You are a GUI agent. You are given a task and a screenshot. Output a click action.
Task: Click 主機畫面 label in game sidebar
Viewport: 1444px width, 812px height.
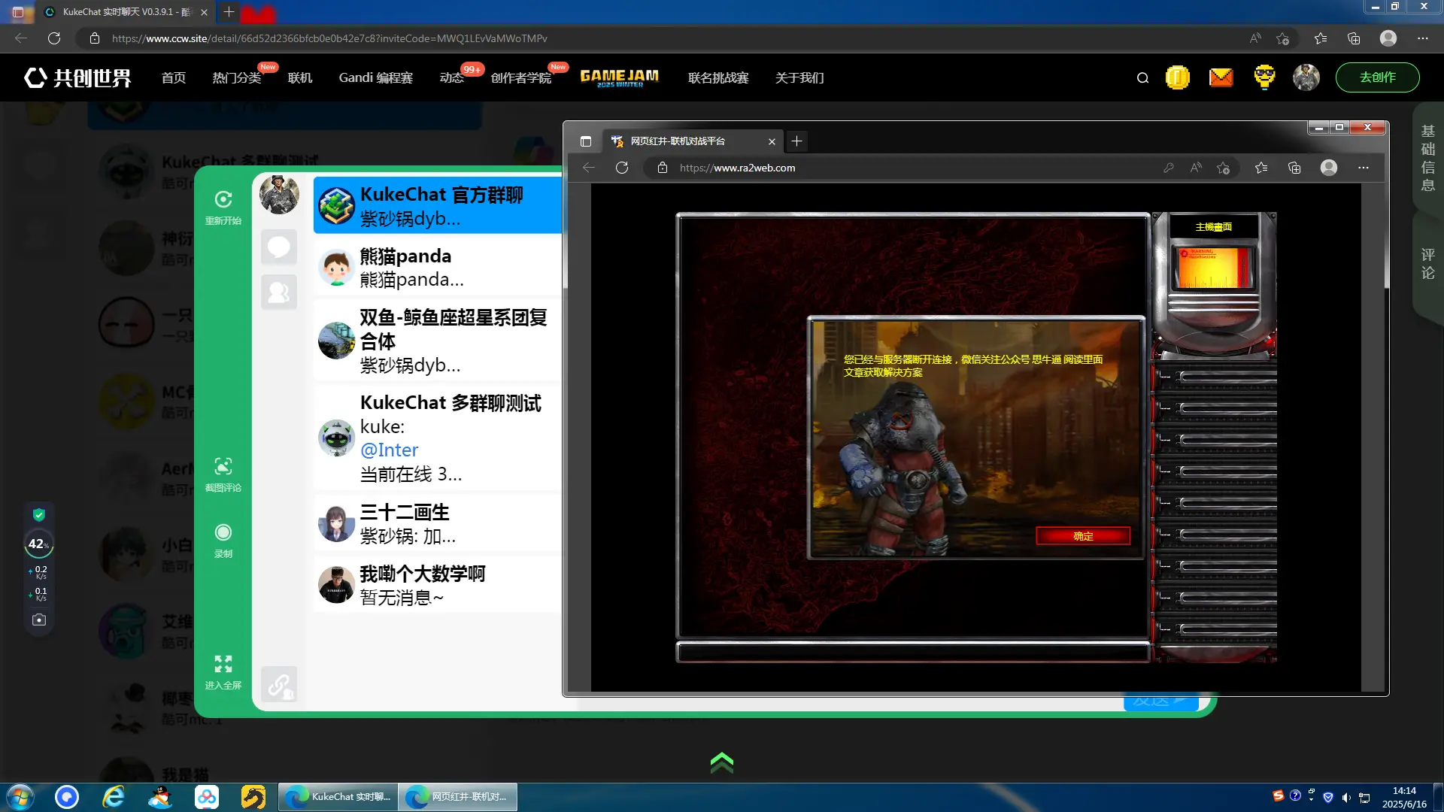click(x=1214, y=226)
